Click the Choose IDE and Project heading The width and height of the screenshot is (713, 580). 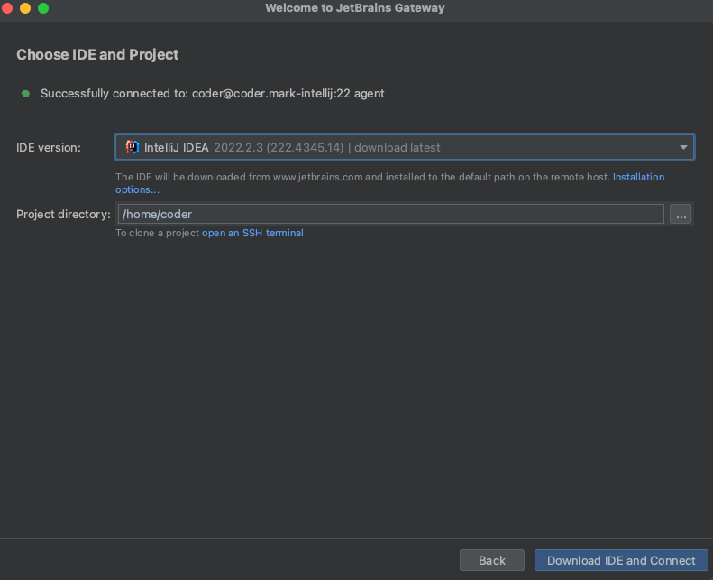[97, 54]
